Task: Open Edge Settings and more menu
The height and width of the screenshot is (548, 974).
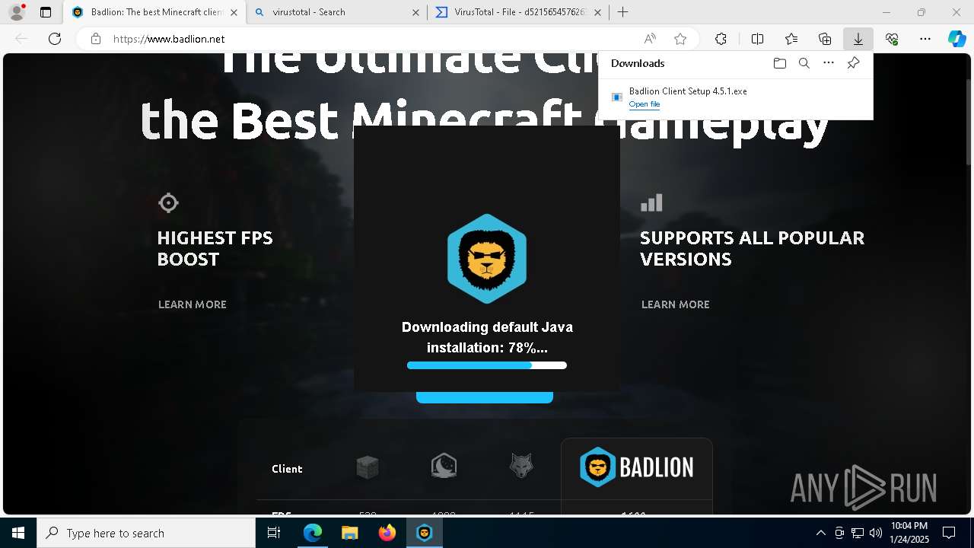Action: coord(925,39)
